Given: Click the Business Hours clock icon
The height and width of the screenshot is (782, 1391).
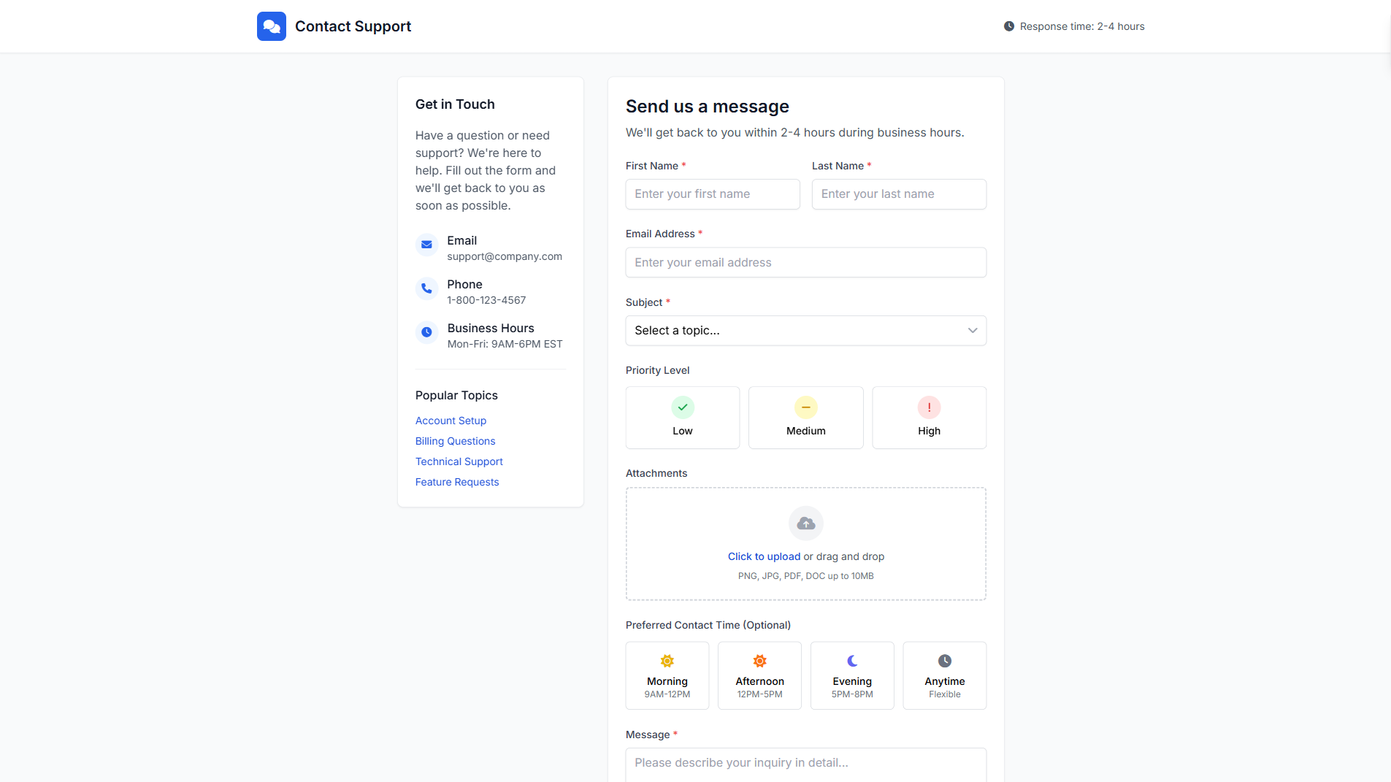Looking at the screenshot, I should click(426, 332).
